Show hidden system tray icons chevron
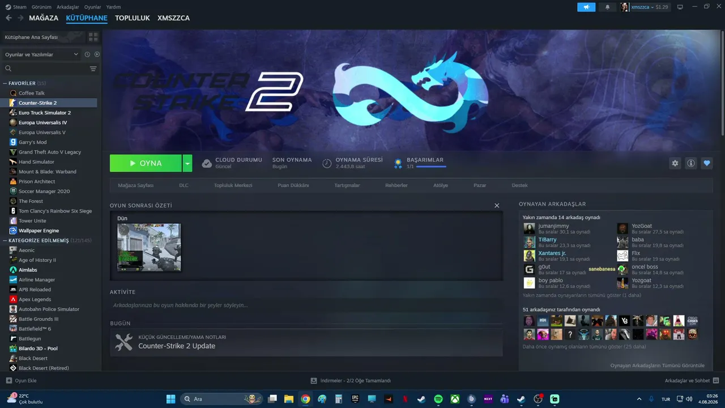The width and height of the screenshot is (725, 408). [x=639, y=399]
